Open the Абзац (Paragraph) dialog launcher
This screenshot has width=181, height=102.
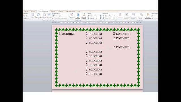coord(115,20)
